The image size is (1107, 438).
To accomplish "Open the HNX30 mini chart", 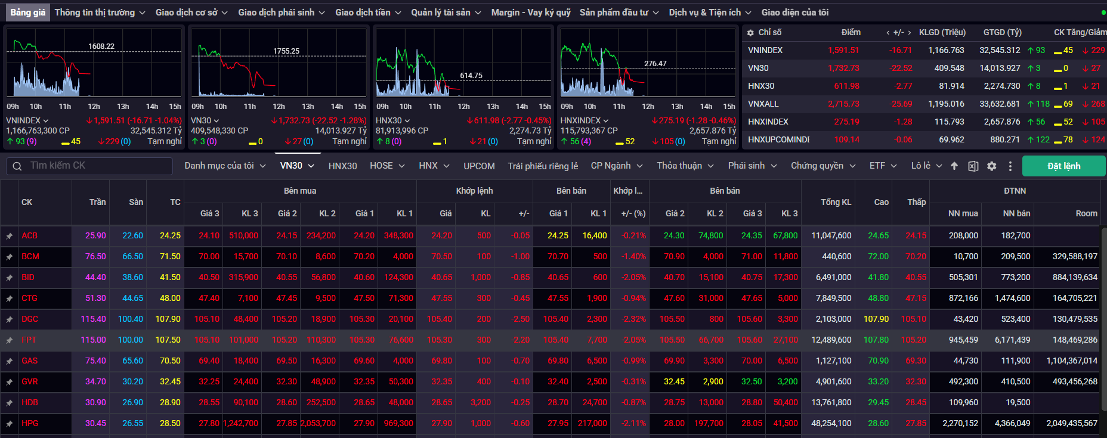I will 463,63.
